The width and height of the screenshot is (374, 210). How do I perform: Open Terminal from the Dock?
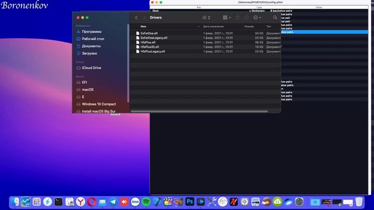(58, 202)
